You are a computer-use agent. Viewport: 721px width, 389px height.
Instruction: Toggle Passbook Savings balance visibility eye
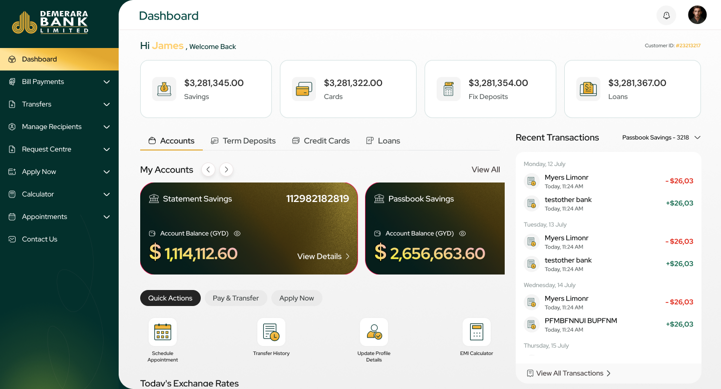(463, 233)
